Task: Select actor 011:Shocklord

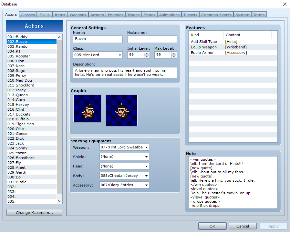Action: coord(32,85)
